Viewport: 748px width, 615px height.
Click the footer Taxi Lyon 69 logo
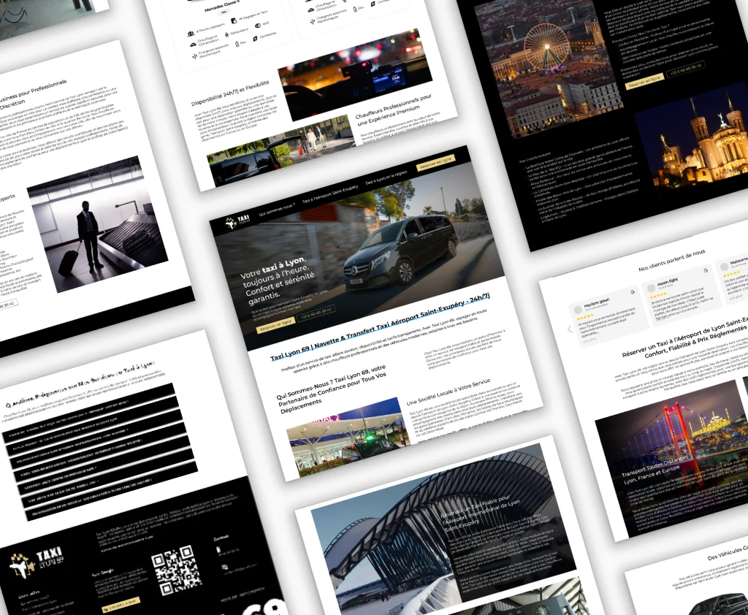[35, 565]
